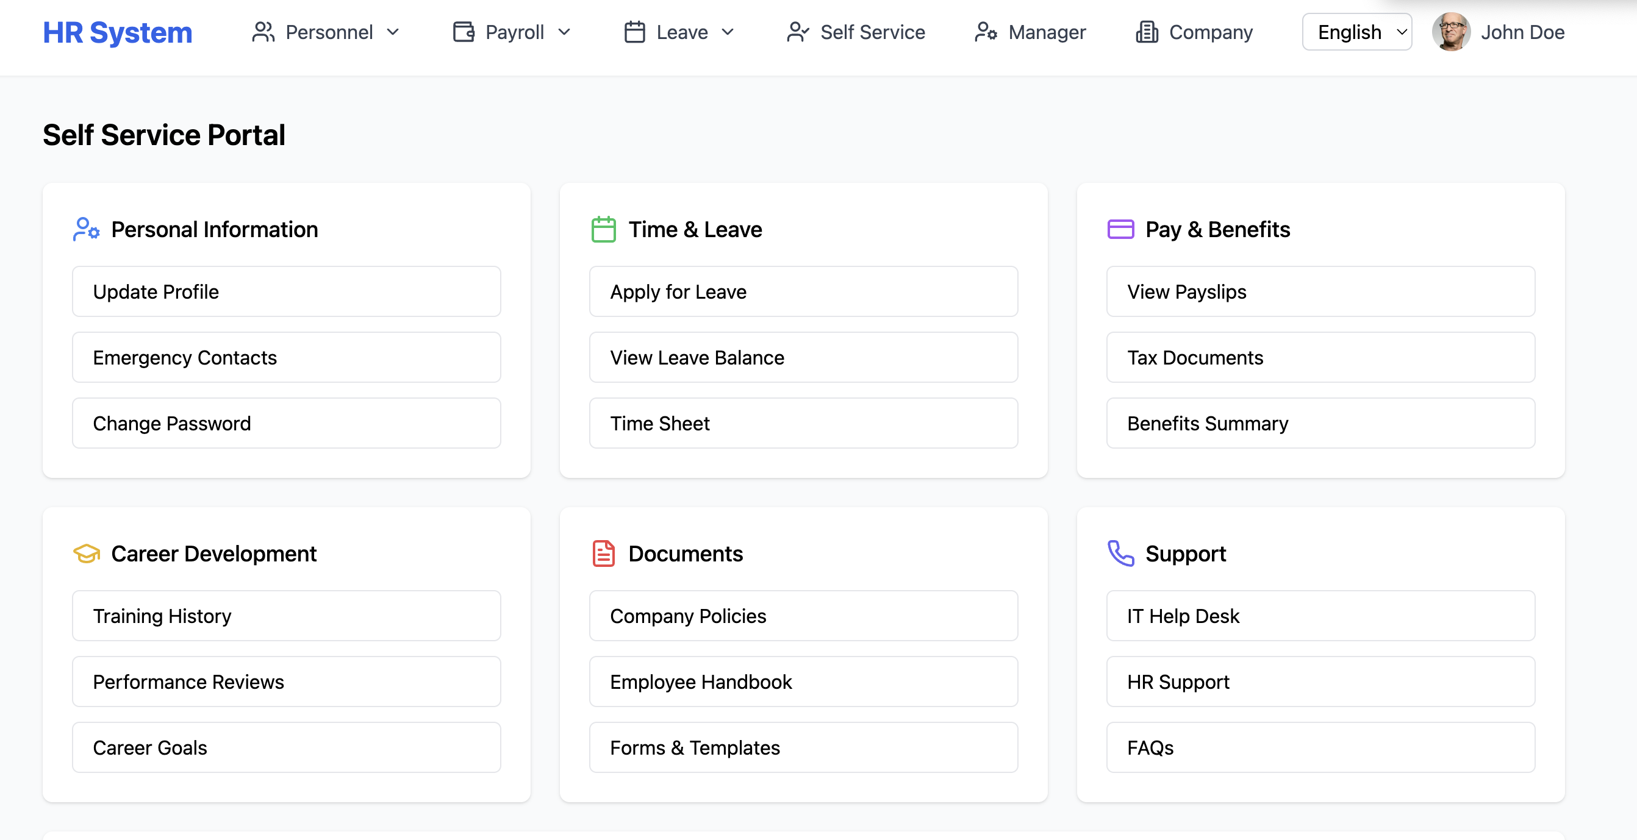Click the Leave calendar icon in navbar
Image resolution: width=1637 pixels, height=840 pixels.
(x=635, y=32)
